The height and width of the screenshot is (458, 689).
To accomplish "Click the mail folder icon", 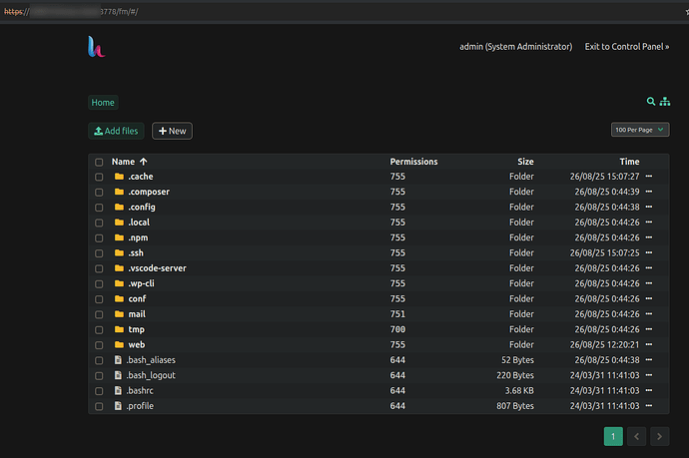I will [x=119, y=314].
